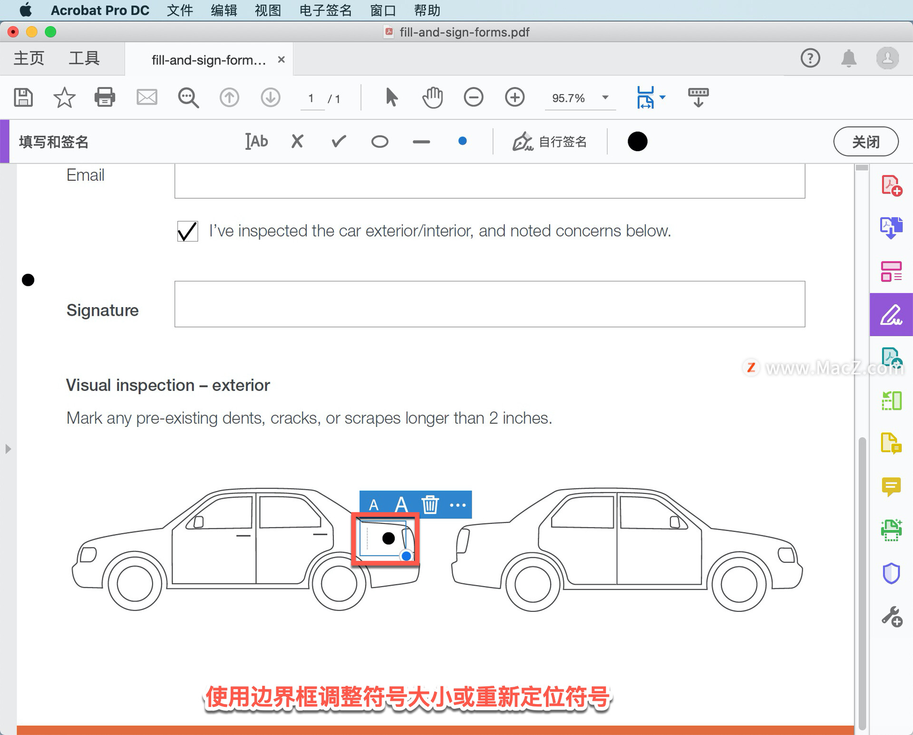This screenshot has height=735, width=913.
Task: Zoom out with the minus button
Action: click(x=474, y=97)
